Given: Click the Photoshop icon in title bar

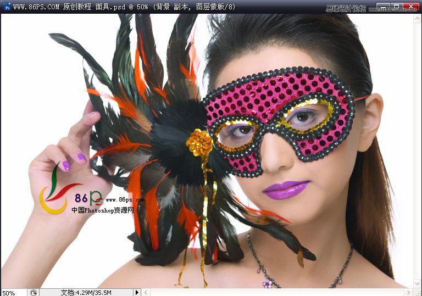Looking at the screenshot, I should (7, 7).
